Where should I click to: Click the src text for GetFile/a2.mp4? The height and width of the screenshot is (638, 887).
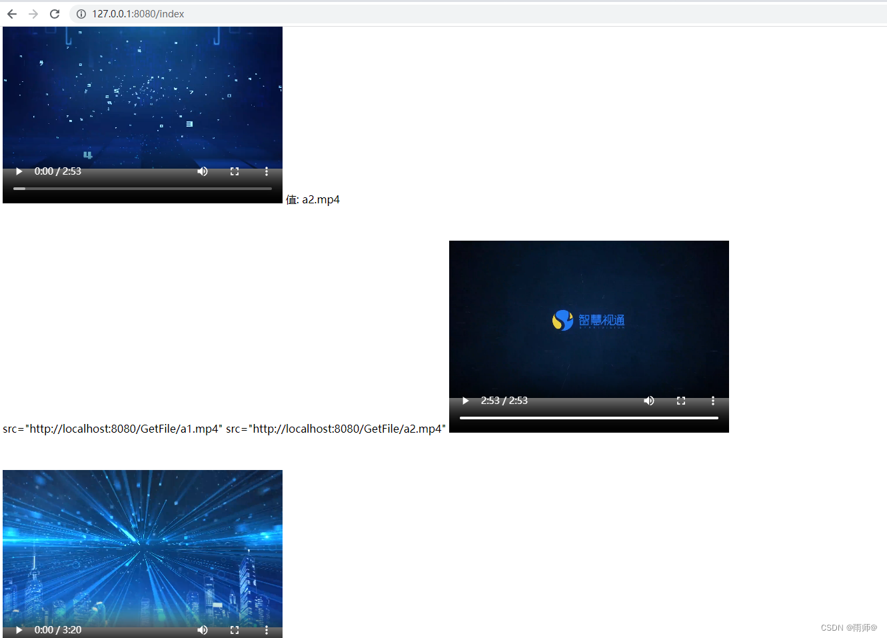click(336, 429)
